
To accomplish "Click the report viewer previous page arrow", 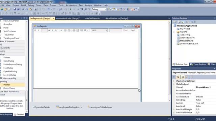I will pyautogui.click(x=39, y=30).
